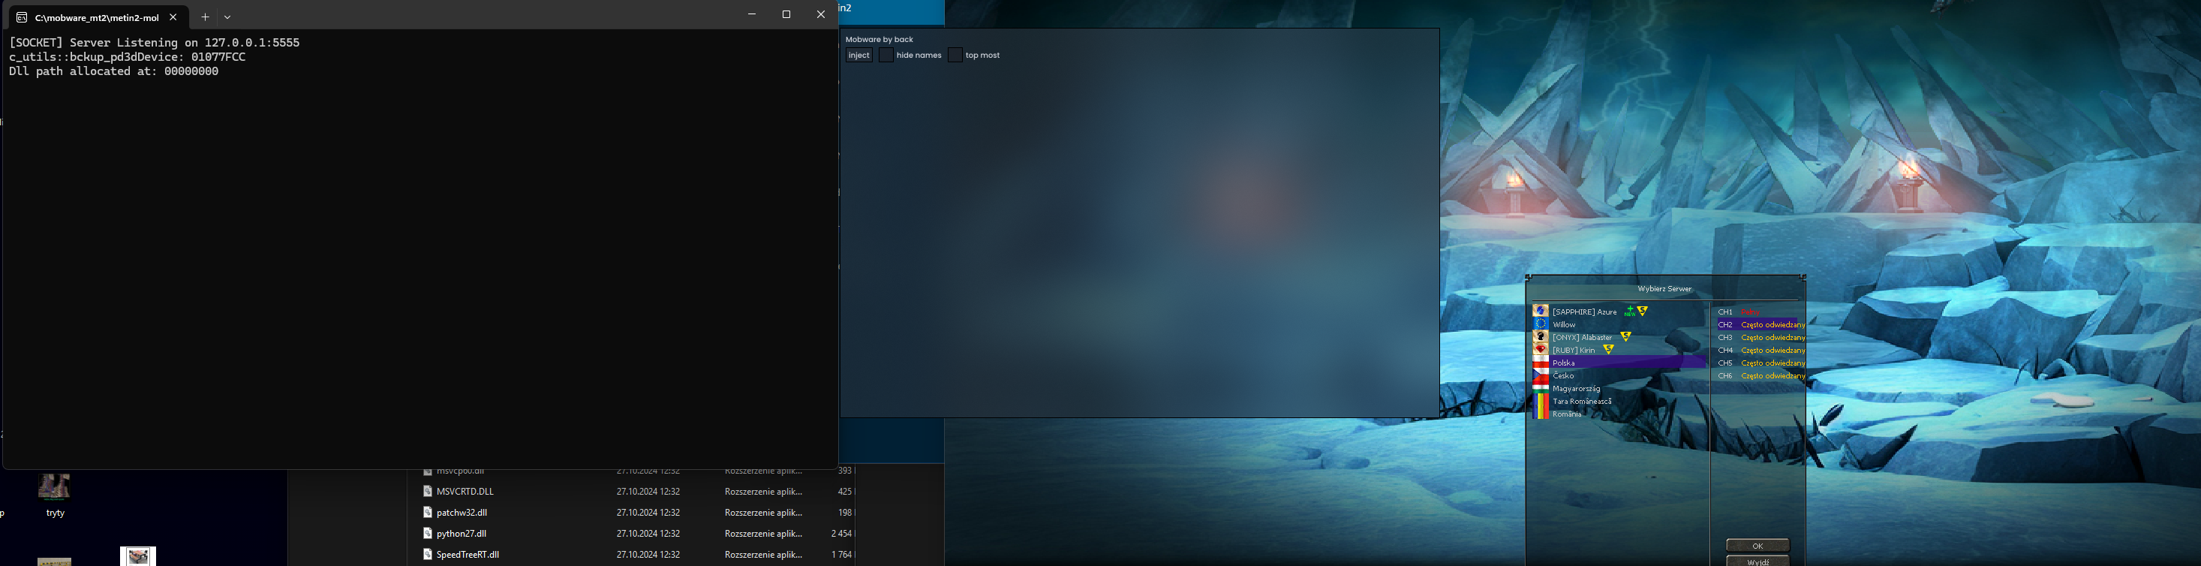Select the metin2 terminal tab

94,17
